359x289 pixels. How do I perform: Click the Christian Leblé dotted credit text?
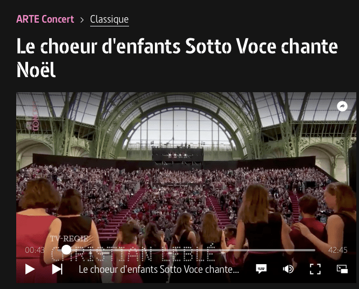tap(134, 253)
